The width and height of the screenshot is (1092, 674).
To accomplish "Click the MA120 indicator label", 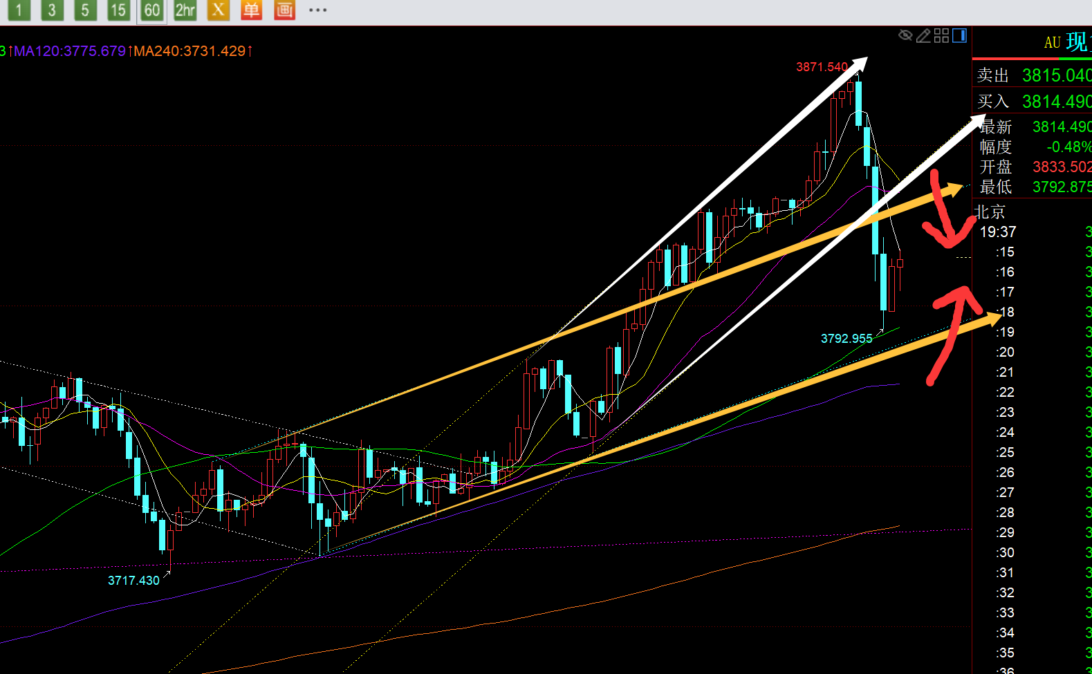I will [70, 51].
